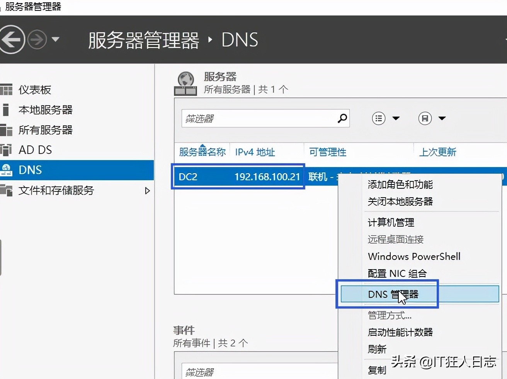The image size is (507, 379).
Task: Expand the 文件和存储服务 tree arrow
Action: 147,190
